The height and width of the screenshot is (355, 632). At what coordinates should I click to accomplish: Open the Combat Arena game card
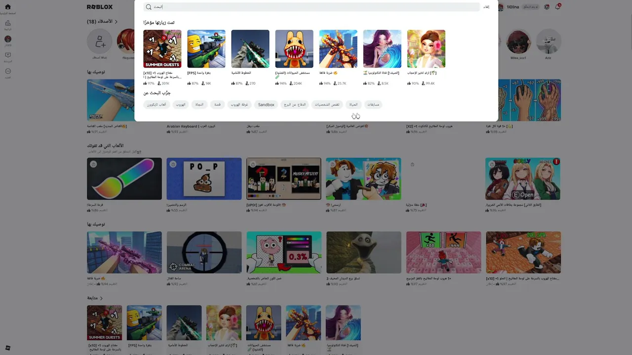(x=204, y=252)
